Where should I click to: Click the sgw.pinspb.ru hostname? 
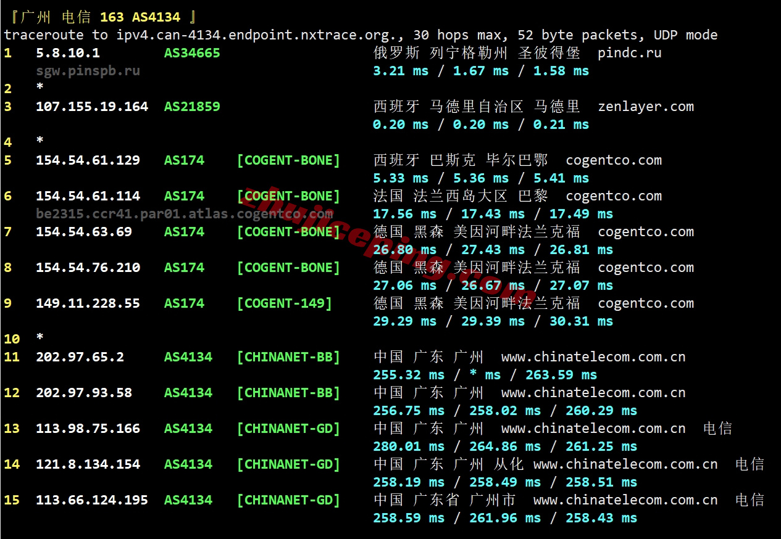pyautogui.click(x=88, y=71)
